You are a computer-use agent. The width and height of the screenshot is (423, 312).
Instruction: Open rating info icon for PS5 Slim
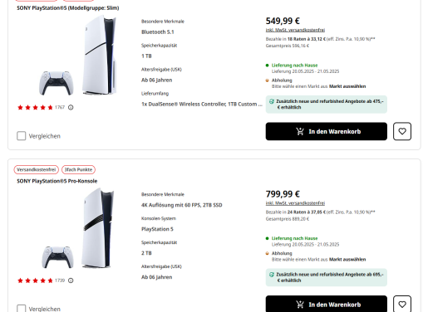71,107
